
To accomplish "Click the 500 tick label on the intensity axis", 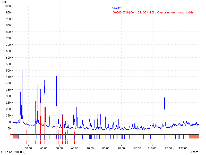I will pyautogui.click(x=8, y=70).
